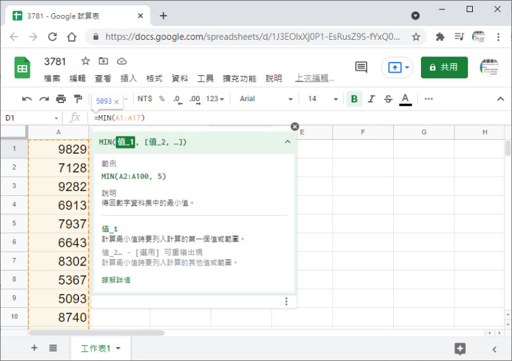Reload the browser page

click(52, 37)
